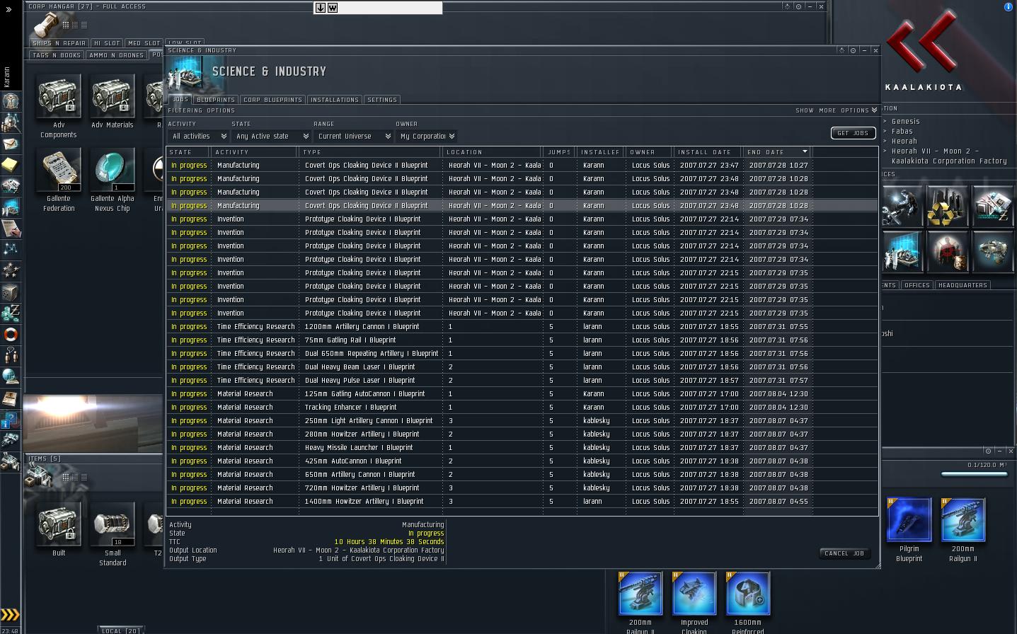Open the yellow Notepad icon in sidebar
The image size is (1017, 634).
[10, 165]
